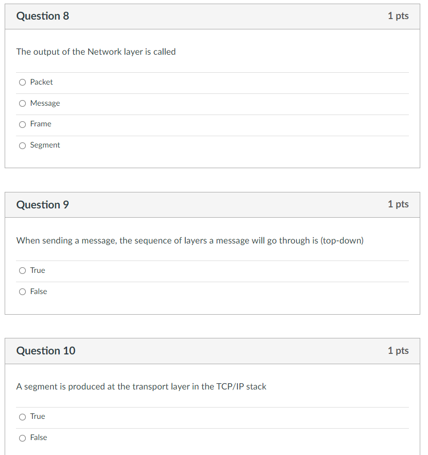The height and width of the screenshot is (455, 428).
Task: Click the Message answer label text
Action: pyautogui.click(x=45, y=103)
